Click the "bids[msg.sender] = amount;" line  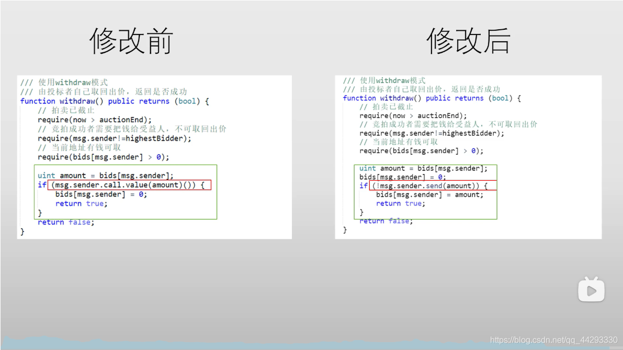(430, 194)
